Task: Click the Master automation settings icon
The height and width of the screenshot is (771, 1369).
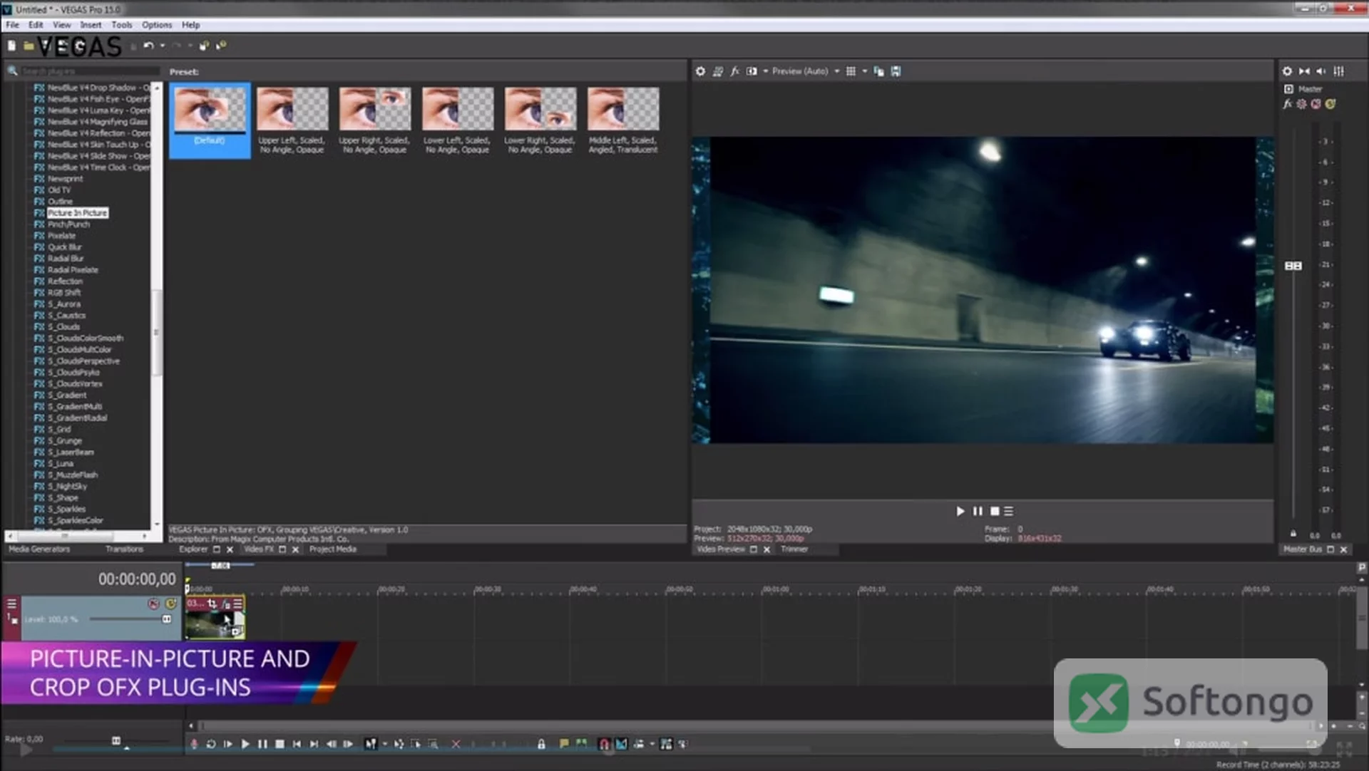Action: pyautogui.click(x=1302, y=104)
